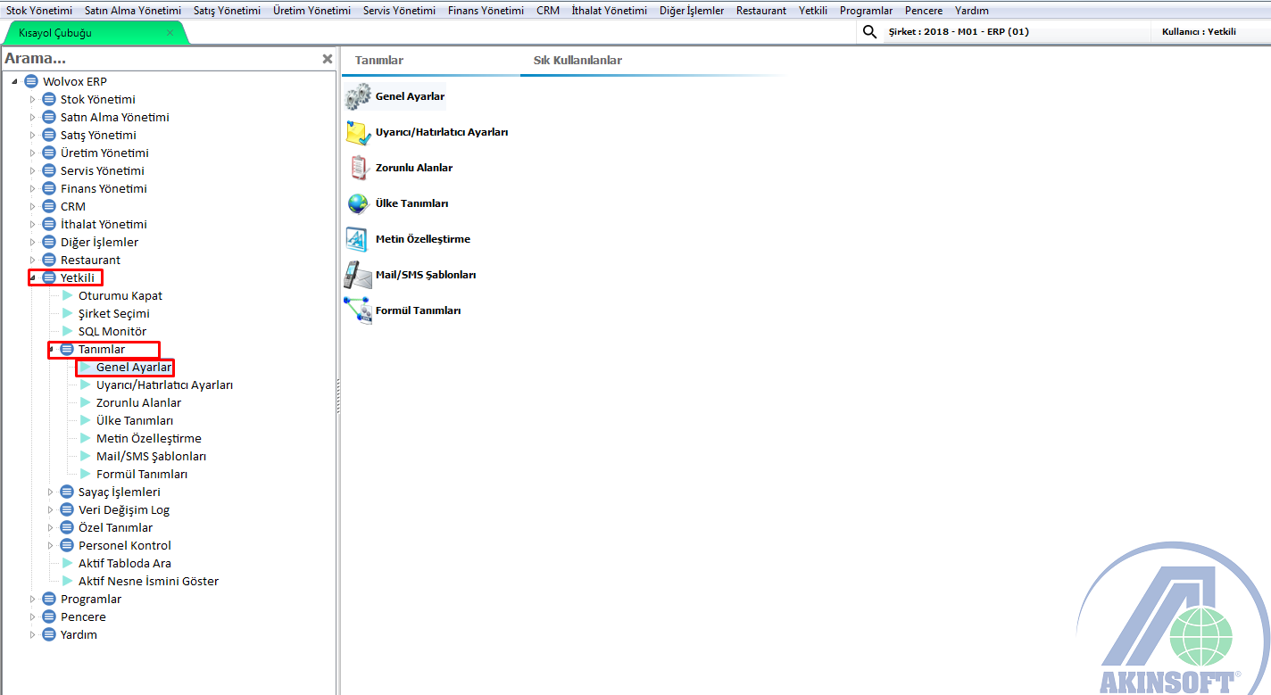Open the Metin Özelleştirme icon
The width and height of the screenshot is (1271, 695).
point(358,239)
